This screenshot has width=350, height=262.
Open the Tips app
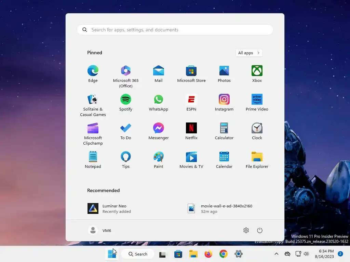(x=126, y=160)
